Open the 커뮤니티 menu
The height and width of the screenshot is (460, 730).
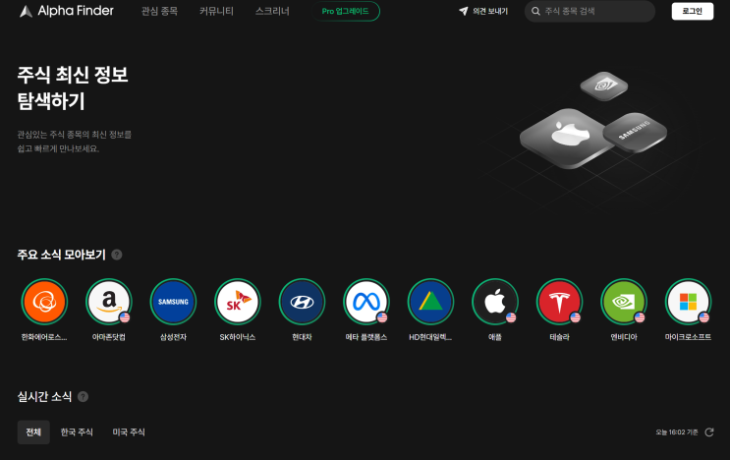click(216, 11)
